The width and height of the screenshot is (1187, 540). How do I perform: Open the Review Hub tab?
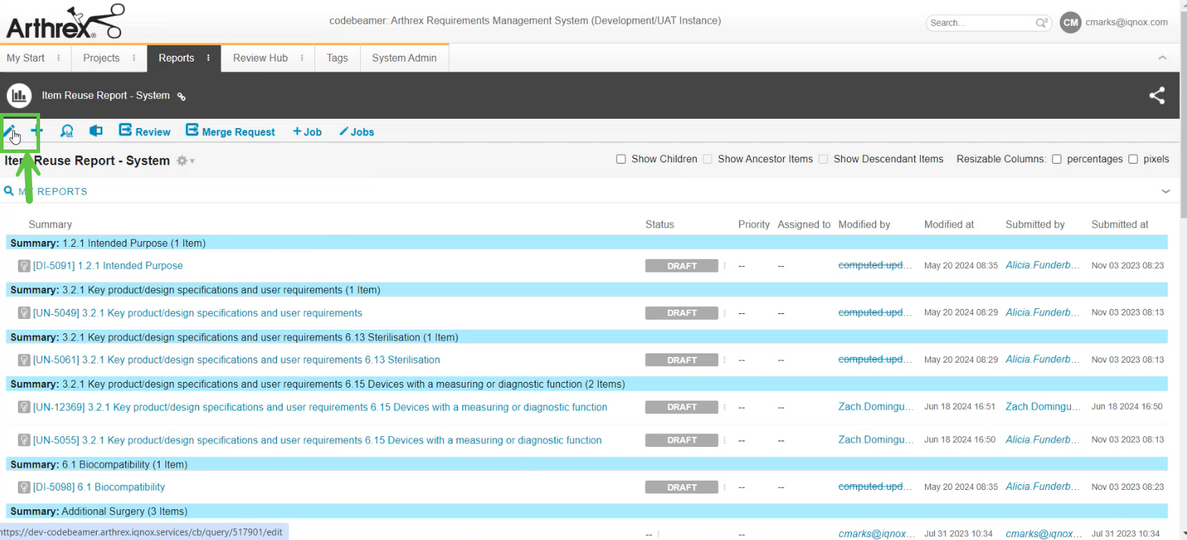(x=260, y=58)
